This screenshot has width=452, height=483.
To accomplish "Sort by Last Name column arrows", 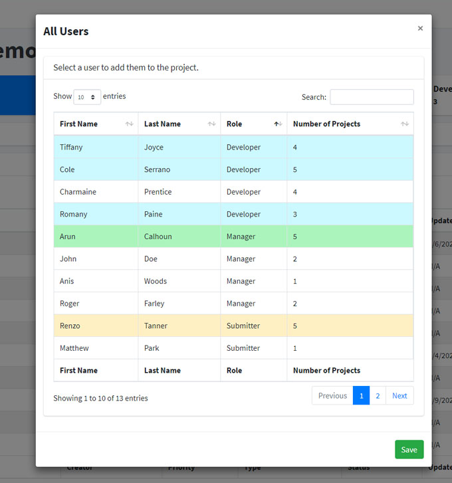I will (x=211, y=124).
